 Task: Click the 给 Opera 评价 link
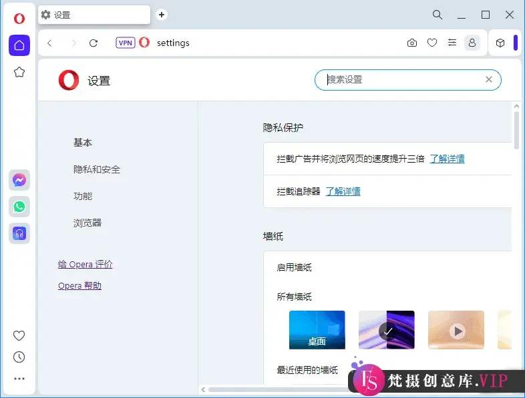[85, 264]
